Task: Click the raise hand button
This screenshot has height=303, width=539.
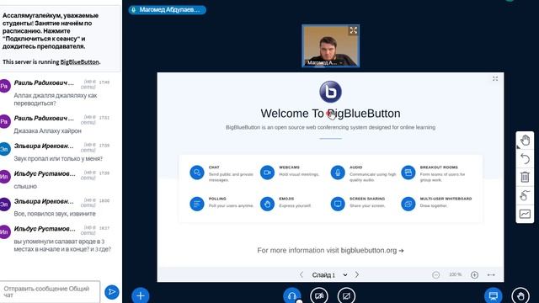Action: point(520,295)
